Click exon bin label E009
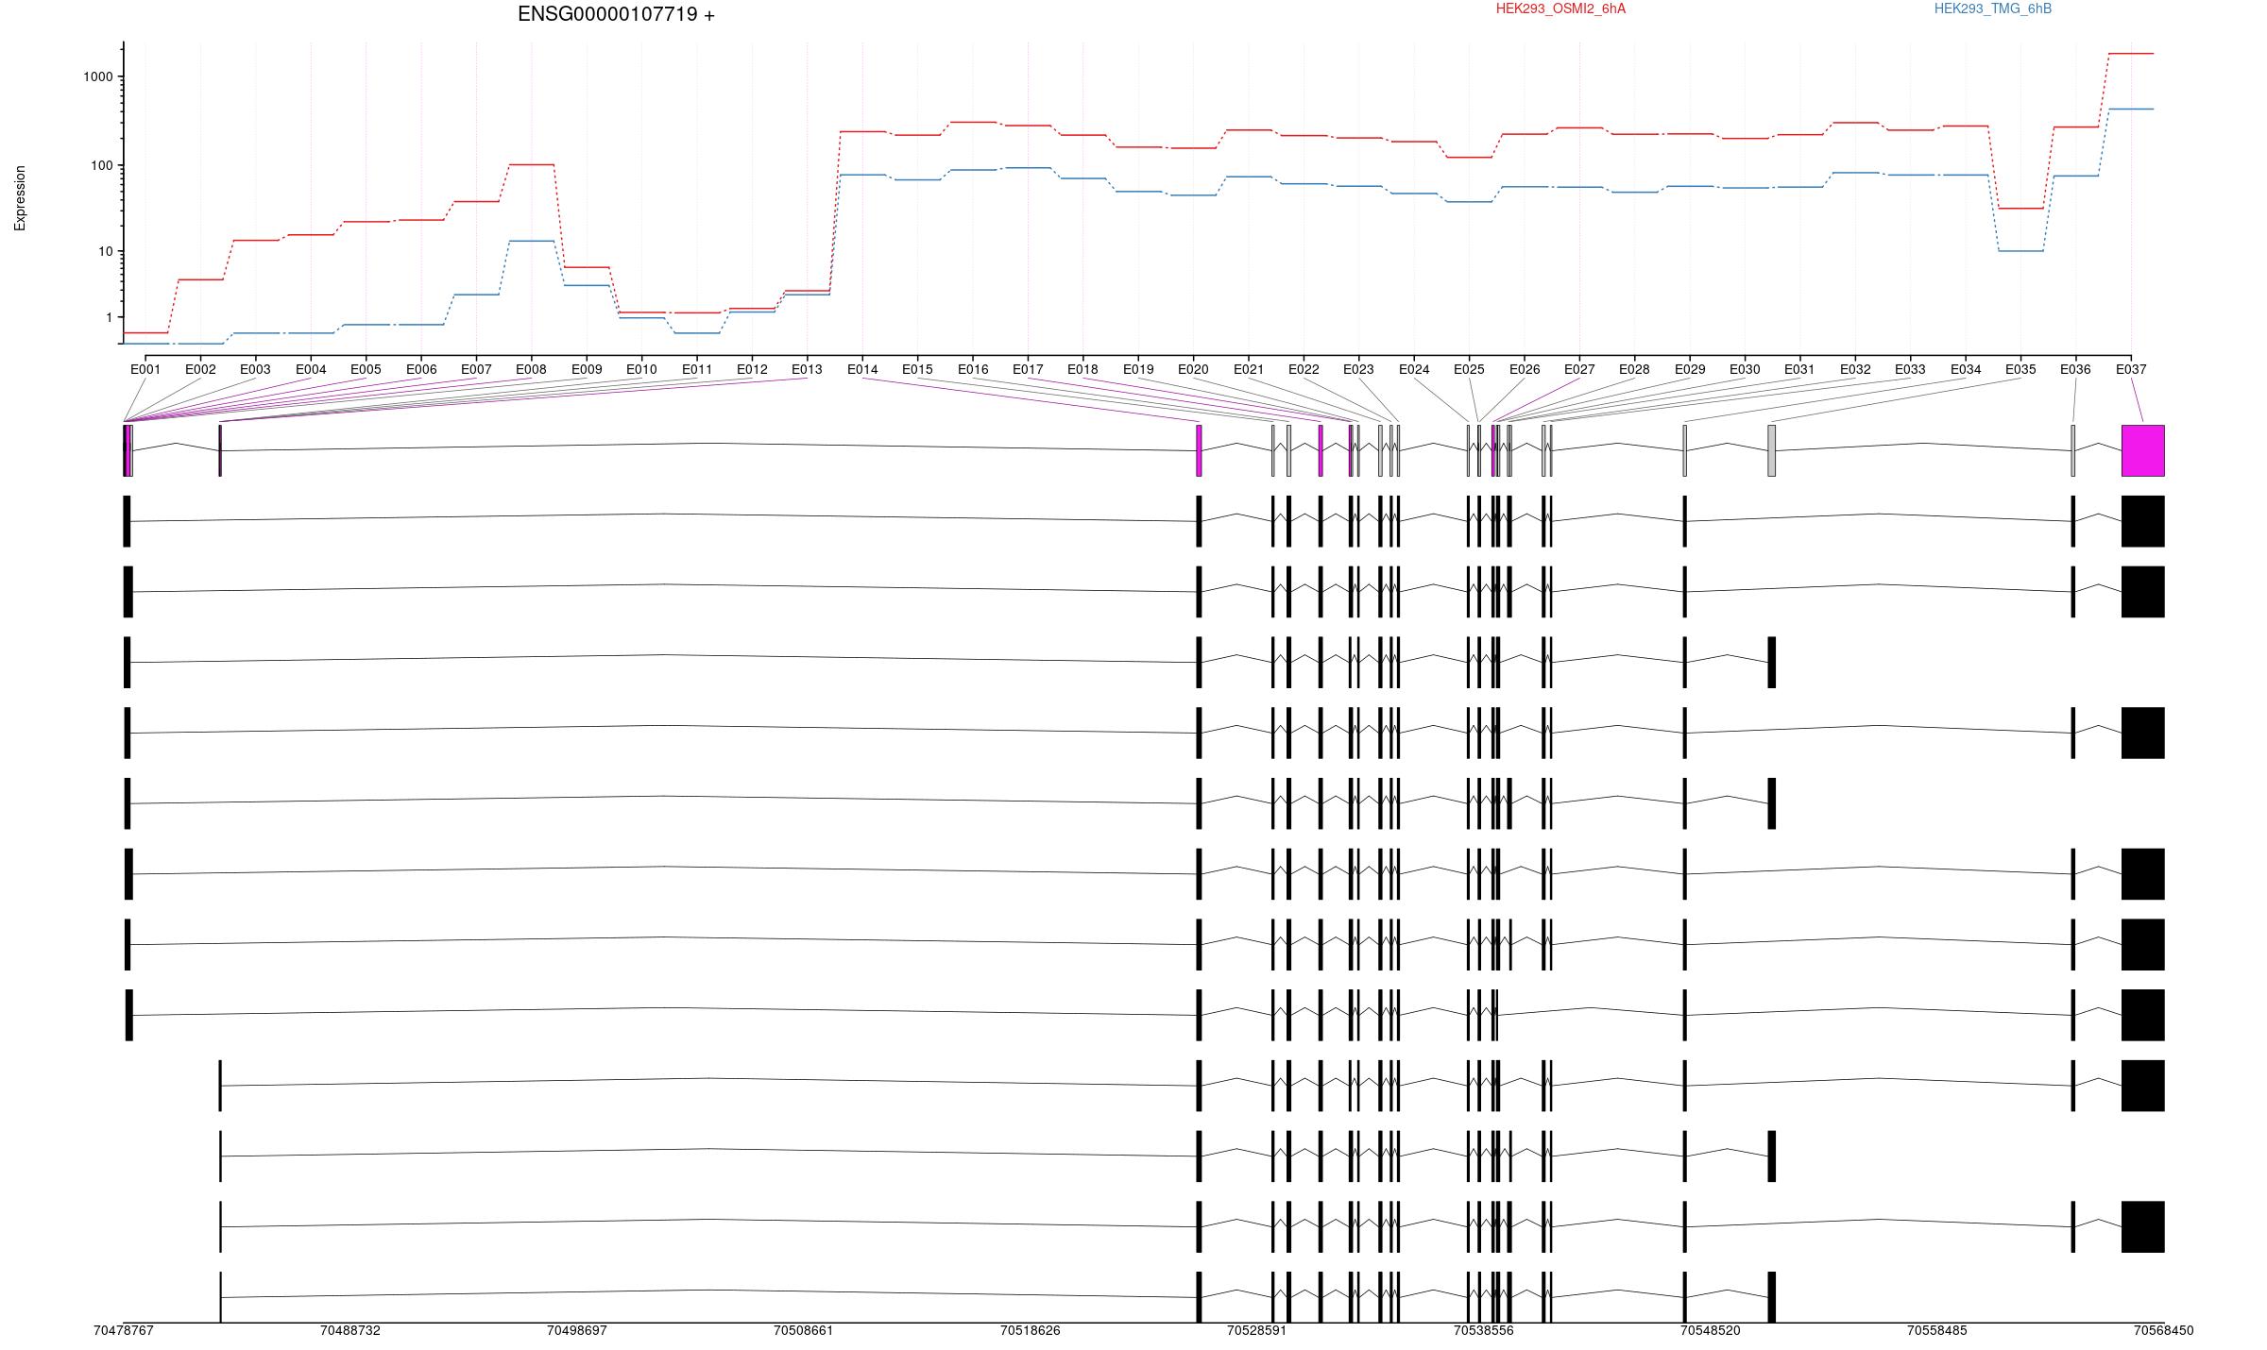 point(587,369)
